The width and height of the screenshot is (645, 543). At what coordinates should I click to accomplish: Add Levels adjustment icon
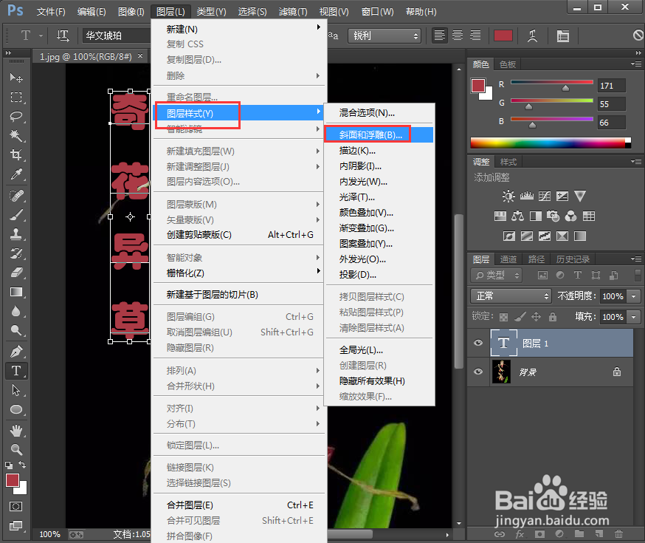click(x=526, y=196)
